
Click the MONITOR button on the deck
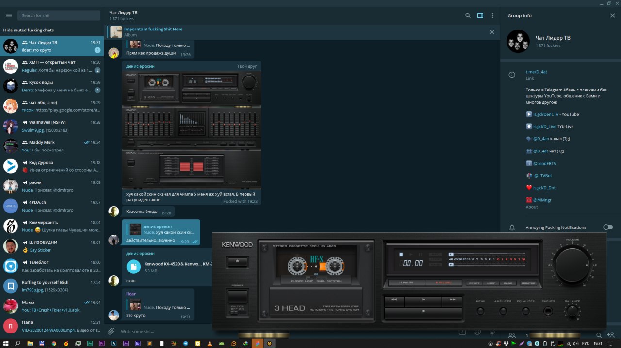(x=528, y=283)
